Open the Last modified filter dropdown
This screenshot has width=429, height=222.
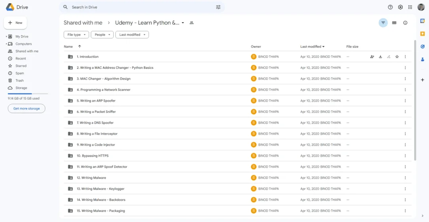pos(132,35)
